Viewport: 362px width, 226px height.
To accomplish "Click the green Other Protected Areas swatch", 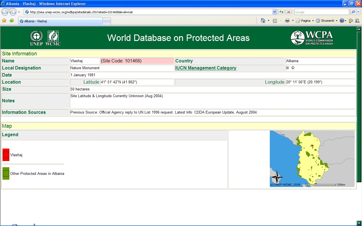I will pos(6,173).
